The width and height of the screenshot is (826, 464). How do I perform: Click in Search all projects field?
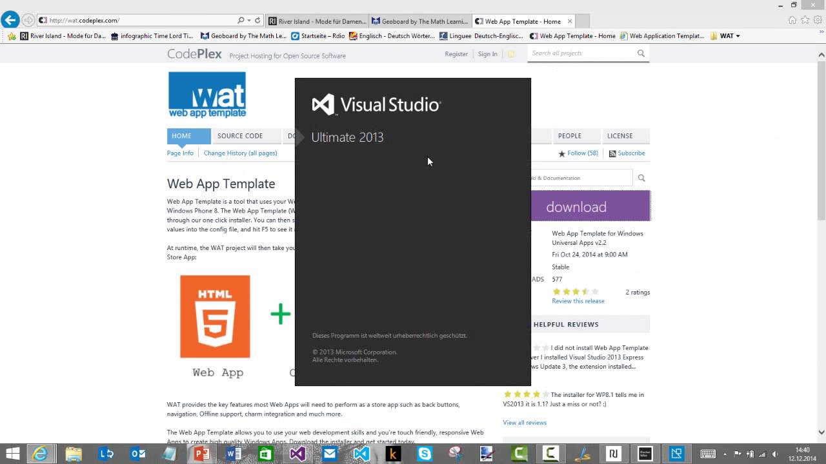pos(582,53)
